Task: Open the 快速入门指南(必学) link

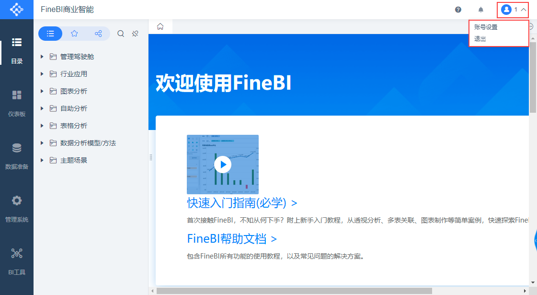Action: coord(242,203)
